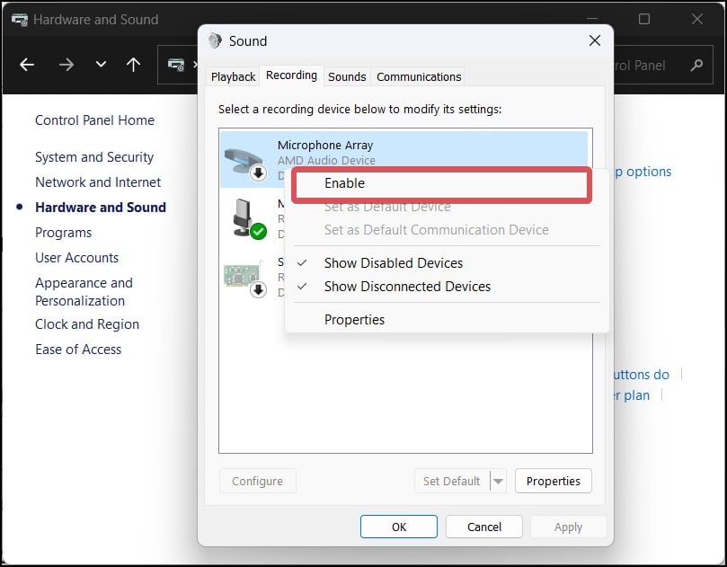Viewport: 727px width, 567px height.
Task: Open Programs category
Action: 63,232
